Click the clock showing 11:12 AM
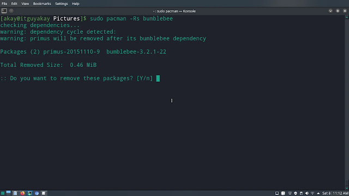The height and width of the screenshot is (196, 349). pos(340,193)
